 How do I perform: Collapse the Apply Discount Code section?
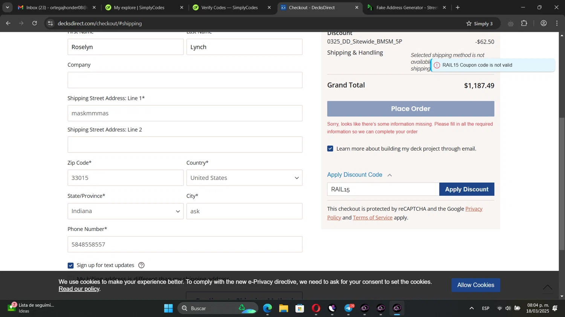[x=360, y=175]
